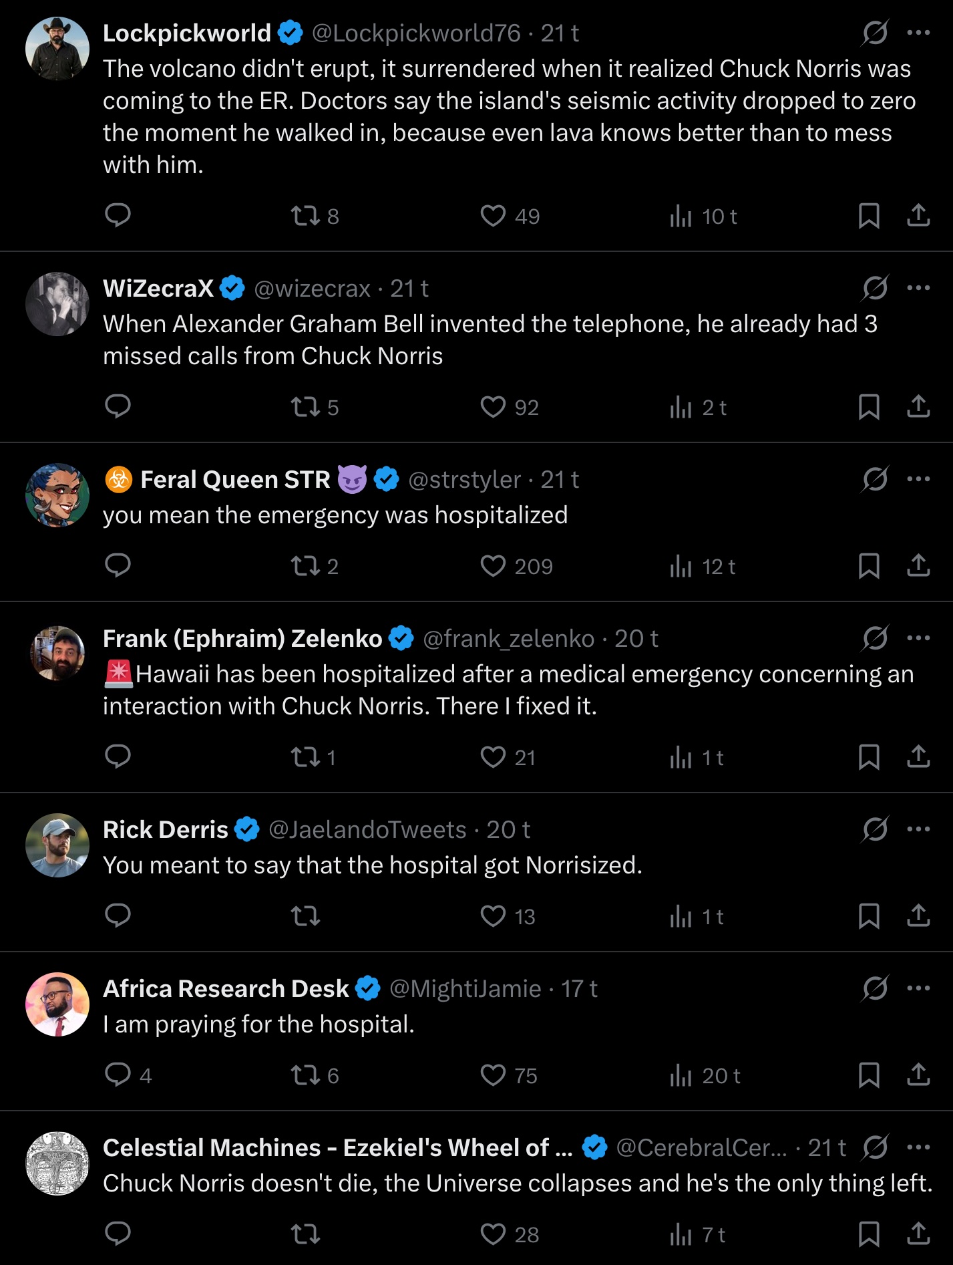Open Lockpickworld's profile picture
This screenshot has height=1265, width=953.
(x=57, y=49)
